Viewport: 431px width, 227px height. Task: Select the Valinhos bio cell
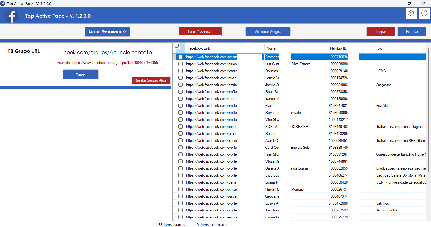coord(400,203)
